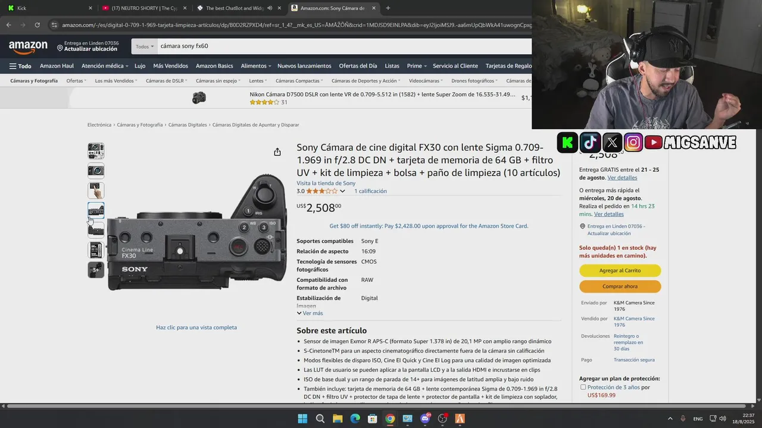Click the Instagram overlay icon

(x=633, y=143)
